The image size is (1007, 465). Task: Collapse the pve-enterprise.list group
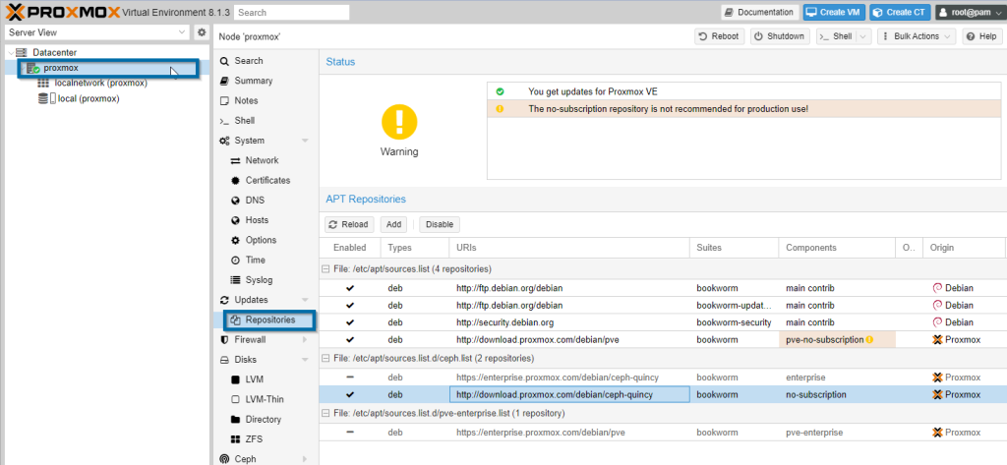[x=326, y=413]
